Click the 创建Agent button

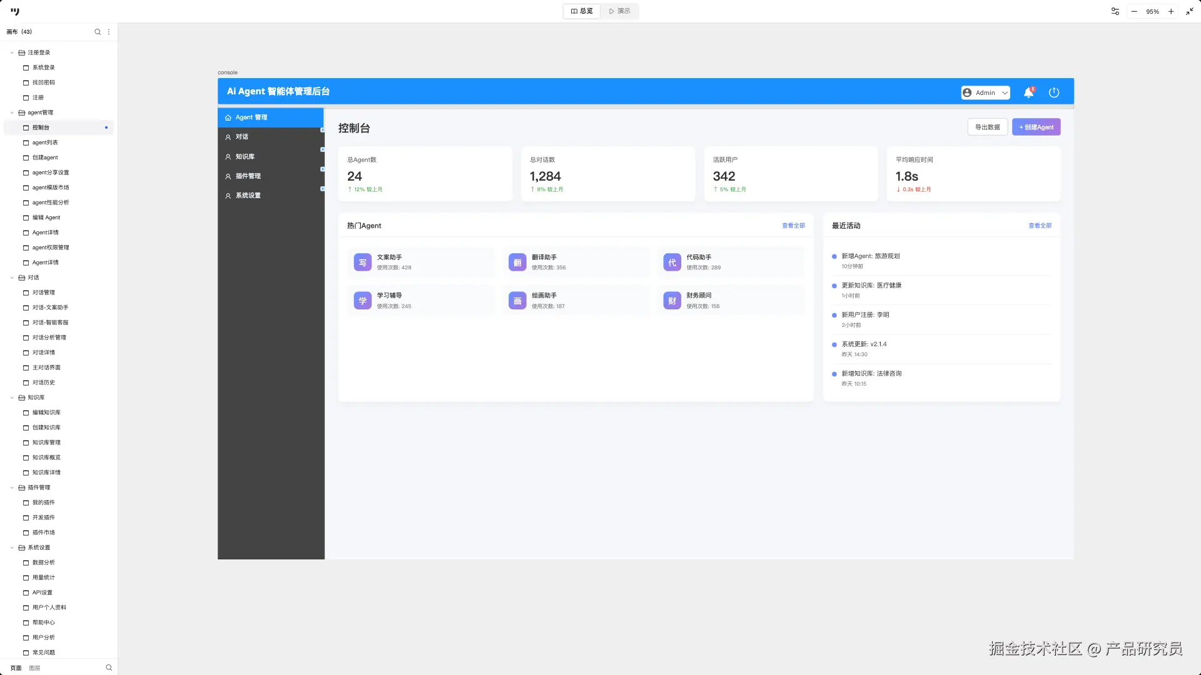point(1036,127)
